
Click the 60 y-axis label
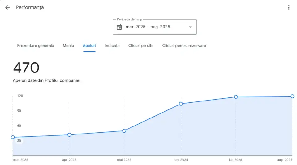click(x=19, y=126)
